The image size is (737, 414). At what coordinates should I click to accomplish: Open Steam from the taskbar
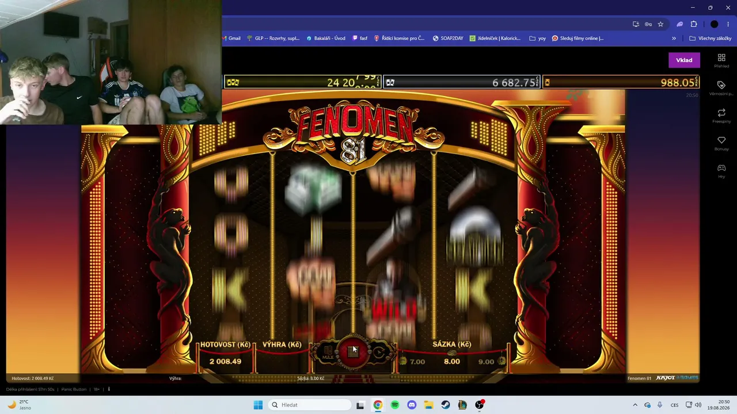click(x=446, y=405)
